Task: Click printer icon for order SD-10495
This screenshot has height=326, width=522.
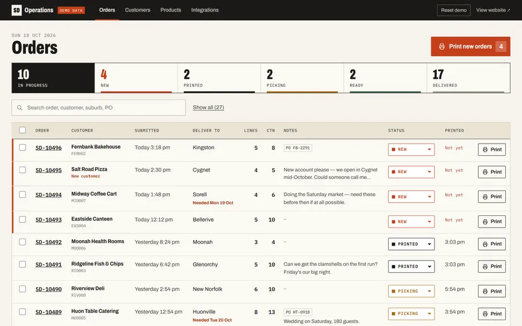Action: [485, 172]
